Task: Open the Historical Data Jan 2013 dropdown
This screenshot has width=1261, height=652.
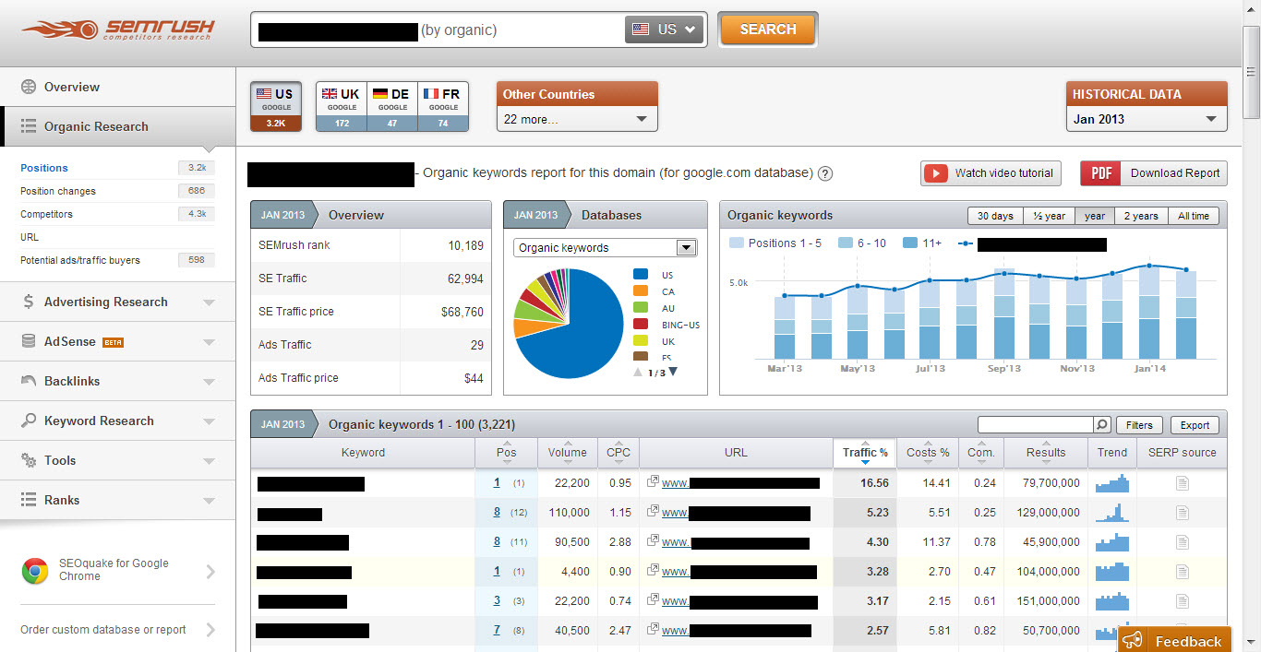Action: [1147, 119]
